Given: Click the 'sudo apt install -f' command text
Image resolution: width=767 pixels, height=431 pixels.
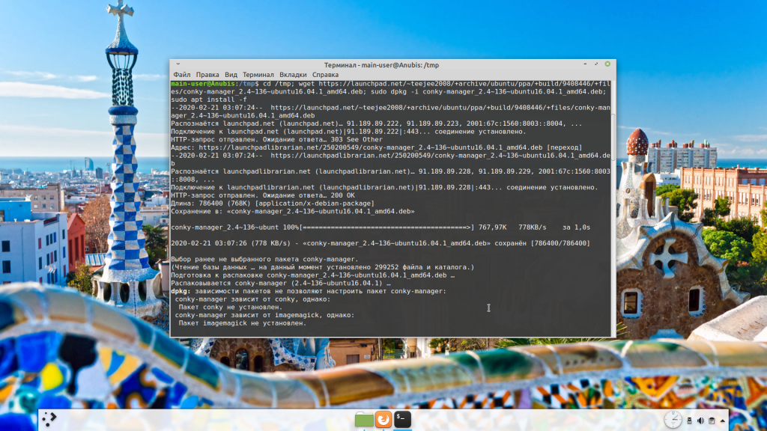Looking at the screenshot, I should 209,100.
